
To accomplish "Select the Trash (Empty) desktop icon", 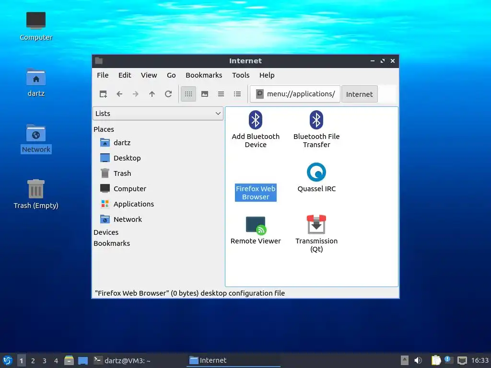I will coord(36,194).
